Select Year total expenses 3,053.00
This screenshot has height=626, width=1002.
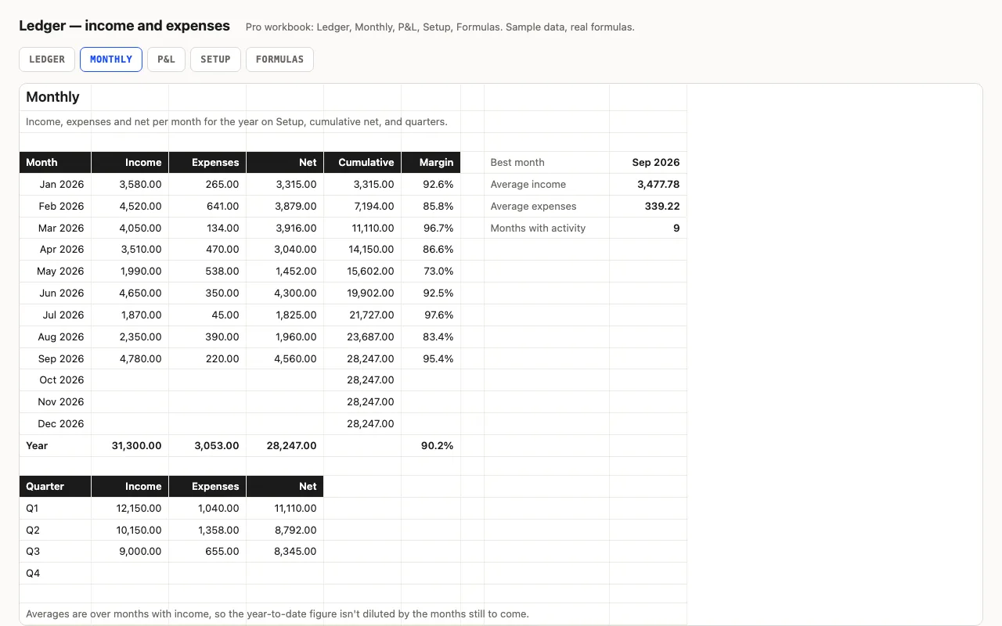tap(207, 445)
